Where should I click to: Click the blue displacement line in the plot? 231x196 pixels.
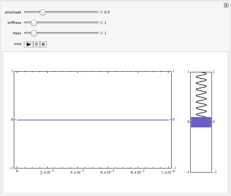pos(93,120)
